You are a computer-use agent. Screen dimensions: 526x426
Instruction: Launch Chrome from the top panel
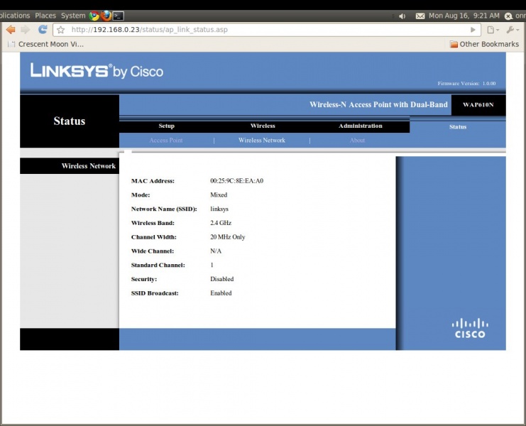coord(94,15)
